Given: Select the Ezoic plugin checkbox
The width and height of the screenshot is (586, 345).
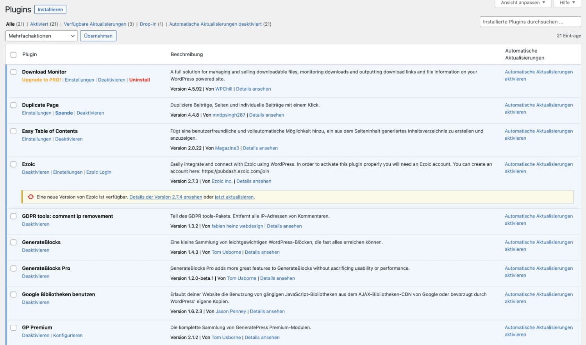Looking at the screenshot, I should point(13,164).
